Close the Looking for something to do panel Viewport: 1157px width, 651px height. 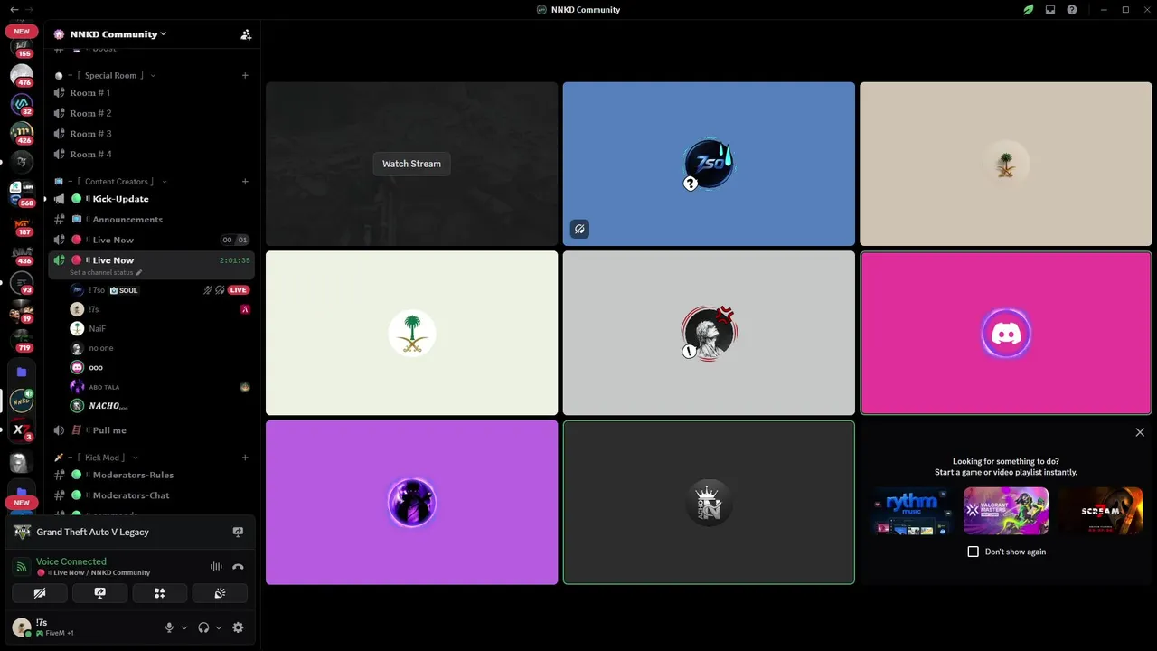(x=1140, y=432)
